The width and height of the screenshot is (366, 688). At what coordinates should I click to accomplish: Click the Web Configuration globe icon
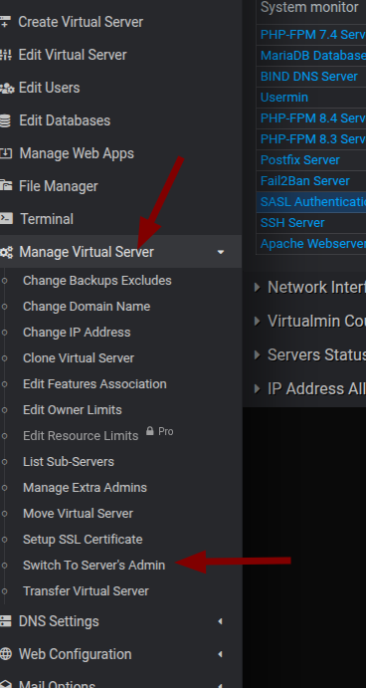[6, 654]
